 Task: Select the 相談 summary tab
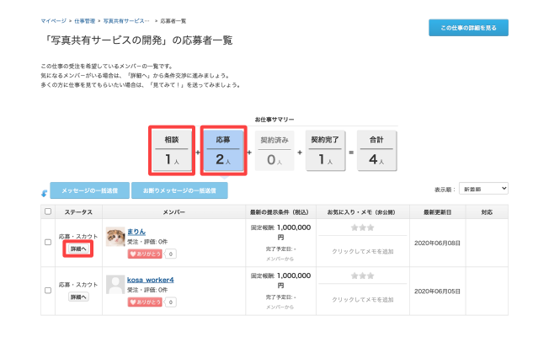(171, 148)
